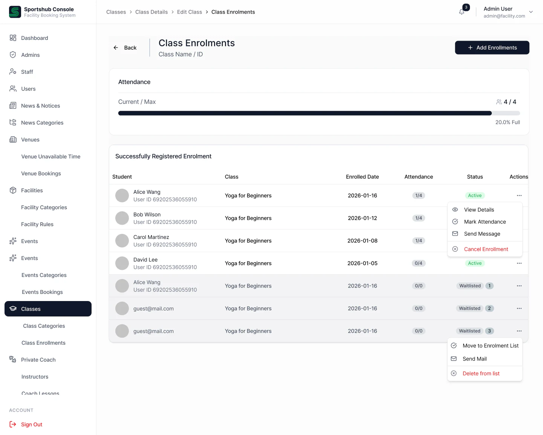Open actions menu for waitlisted position 3

tap(519, 331)
